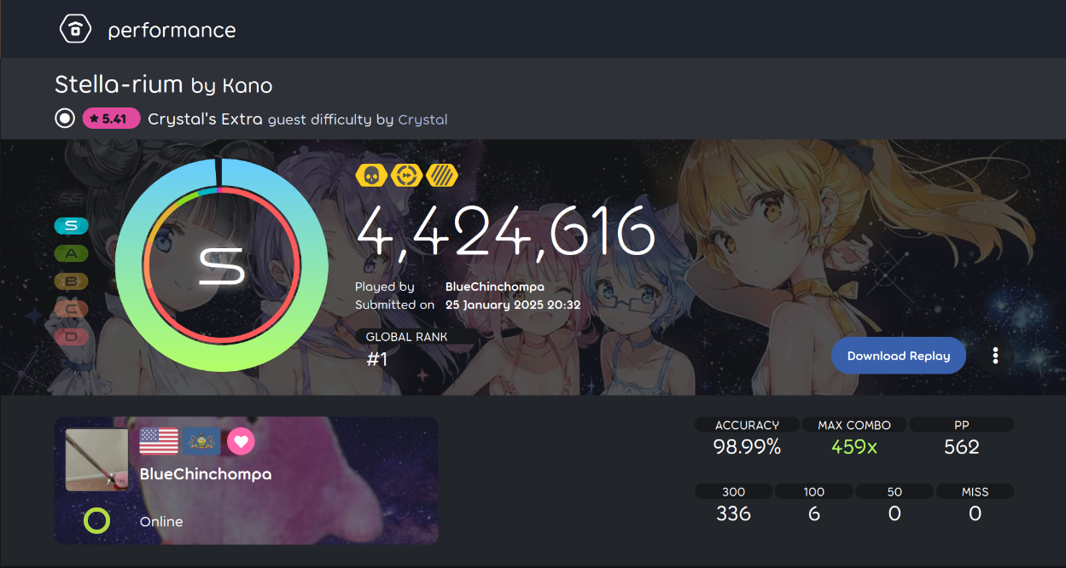Open the Stella-rium beatmap title link
This screenshot has width=1066, height=568.
tap(119, 84)
